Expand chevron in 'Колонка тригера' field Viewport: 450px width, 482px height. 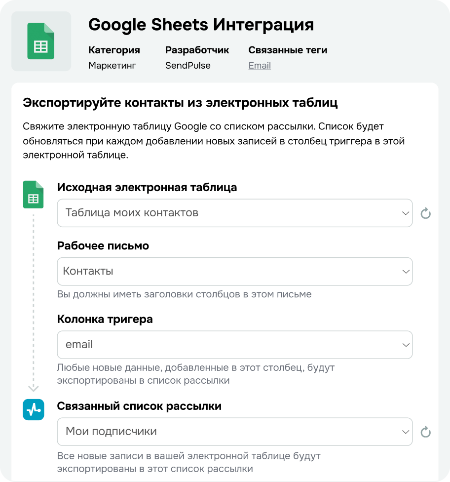(406, 345)
